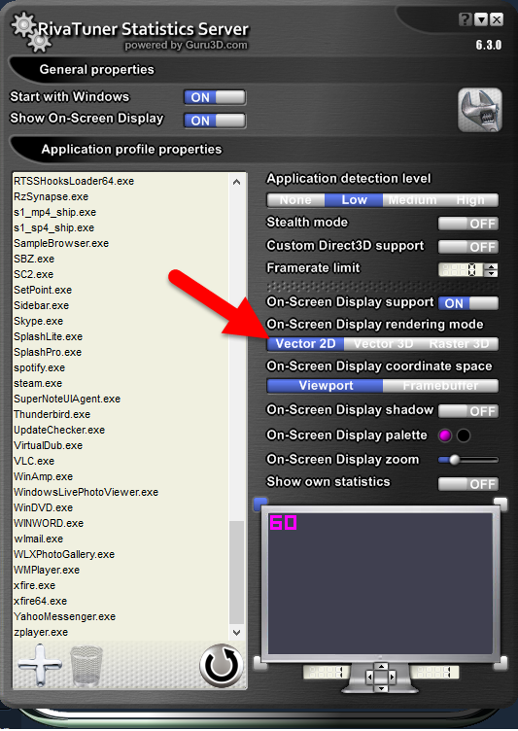The image size is (518, 731).
Task: Select top-right OSD corner marker
Action: click(x=501, y=504)
